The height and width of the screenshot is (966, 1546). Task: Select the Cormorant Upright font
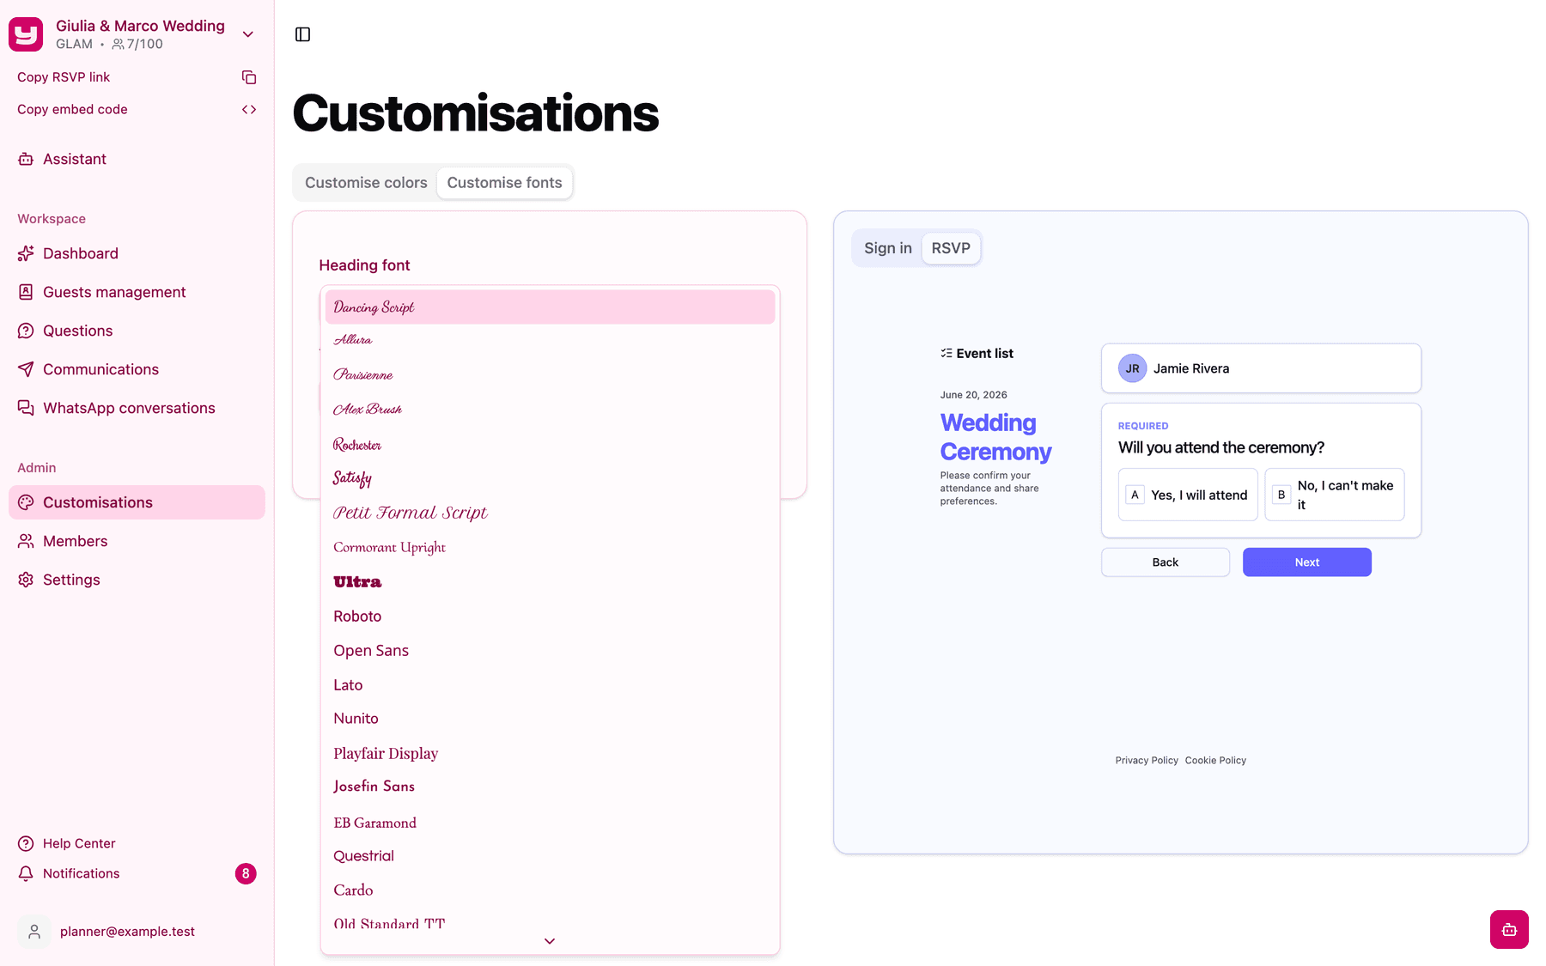[x=550, y=547]
